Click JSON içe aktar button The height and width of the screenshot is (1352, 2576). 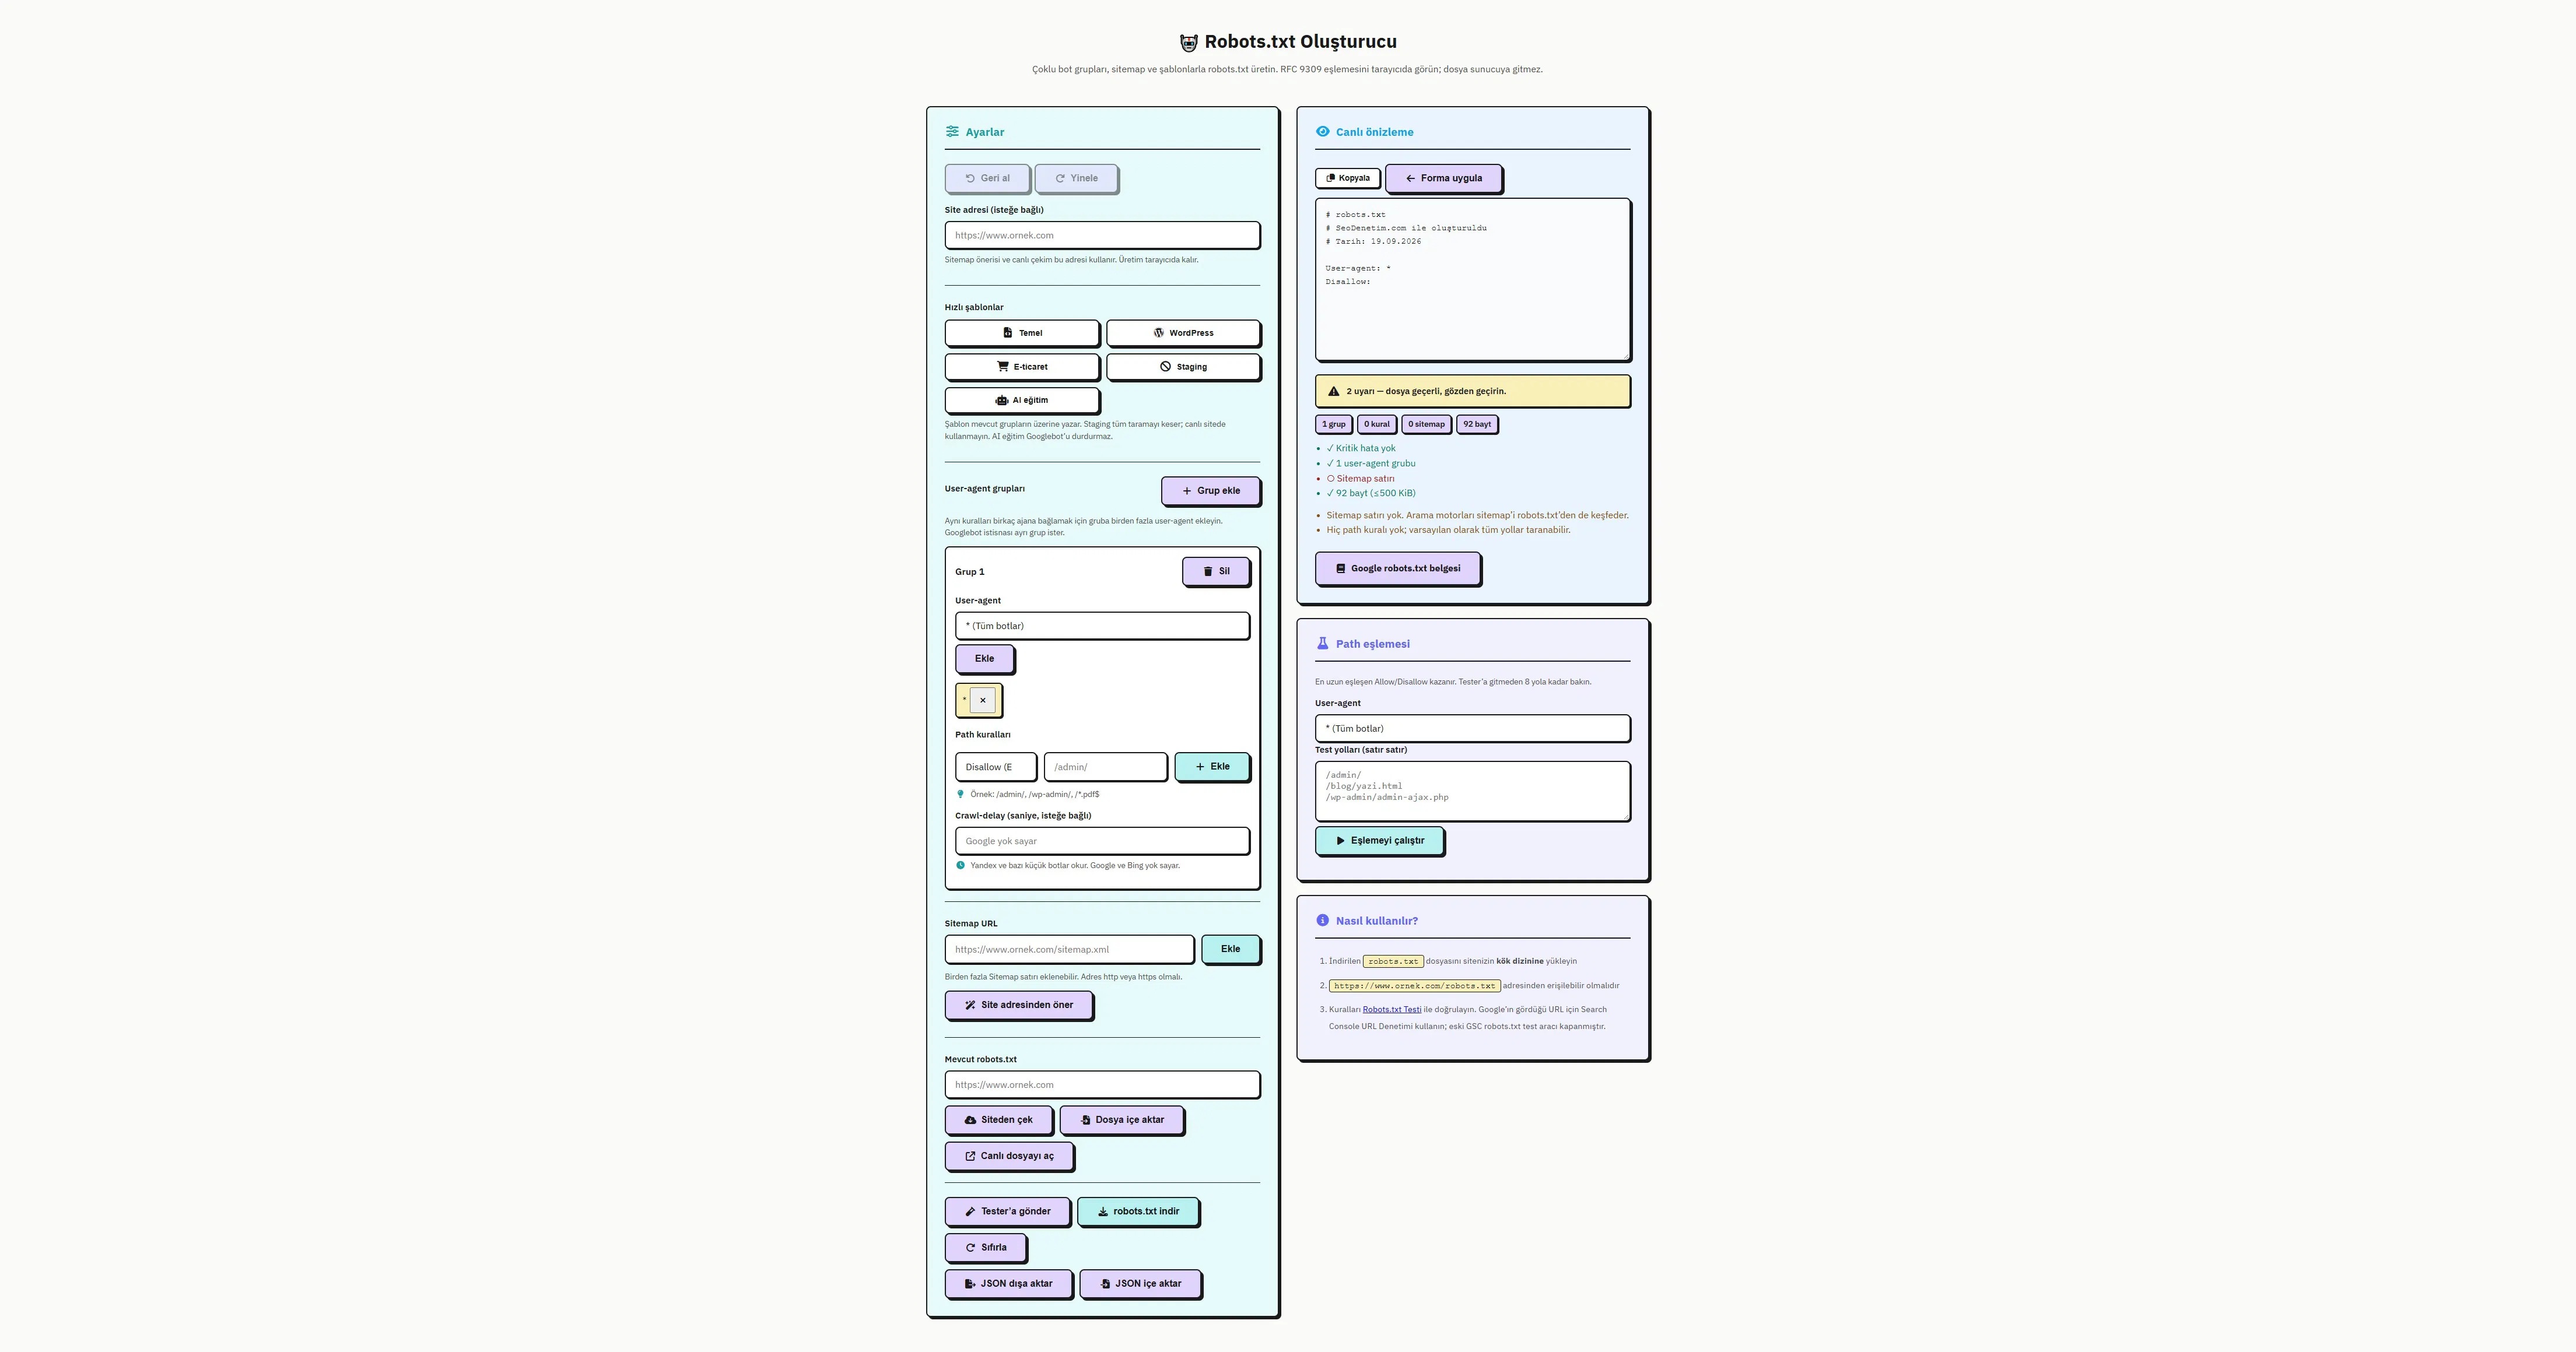[x=1140, y=1283]
